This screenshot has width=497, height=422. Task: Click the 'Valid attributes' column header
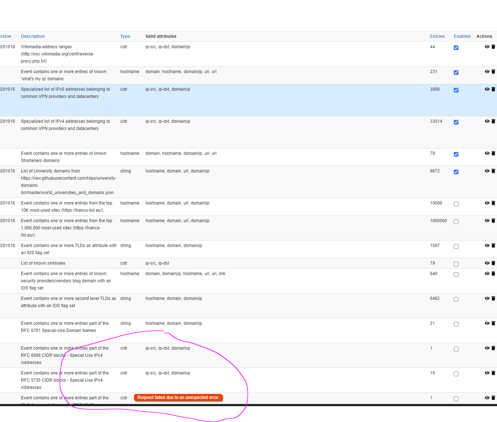click(x=161, y=36)
